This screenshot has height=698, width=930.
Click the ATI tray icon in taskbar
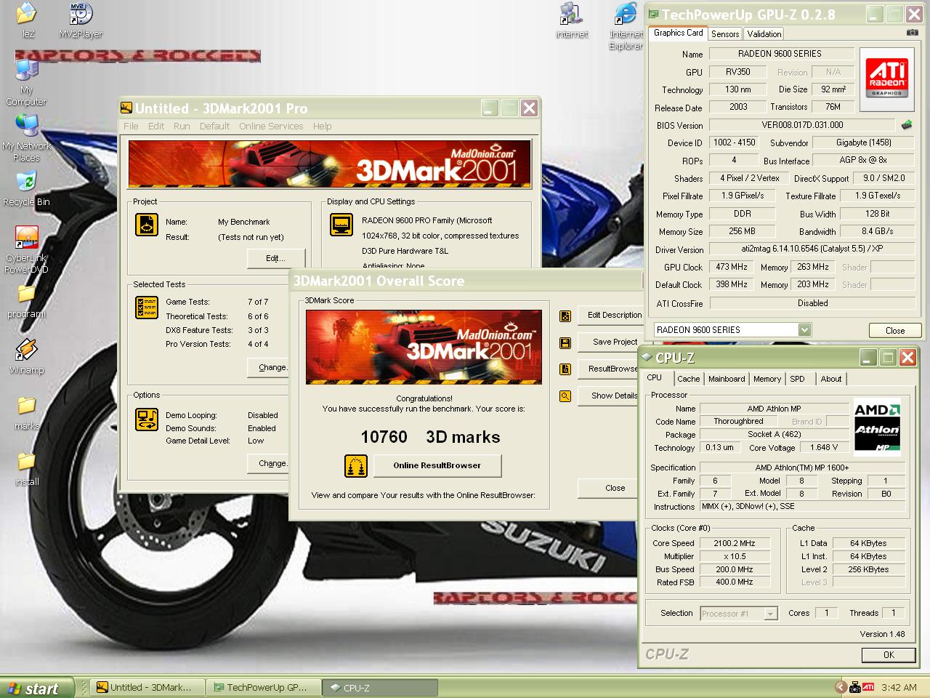point(868,687)
